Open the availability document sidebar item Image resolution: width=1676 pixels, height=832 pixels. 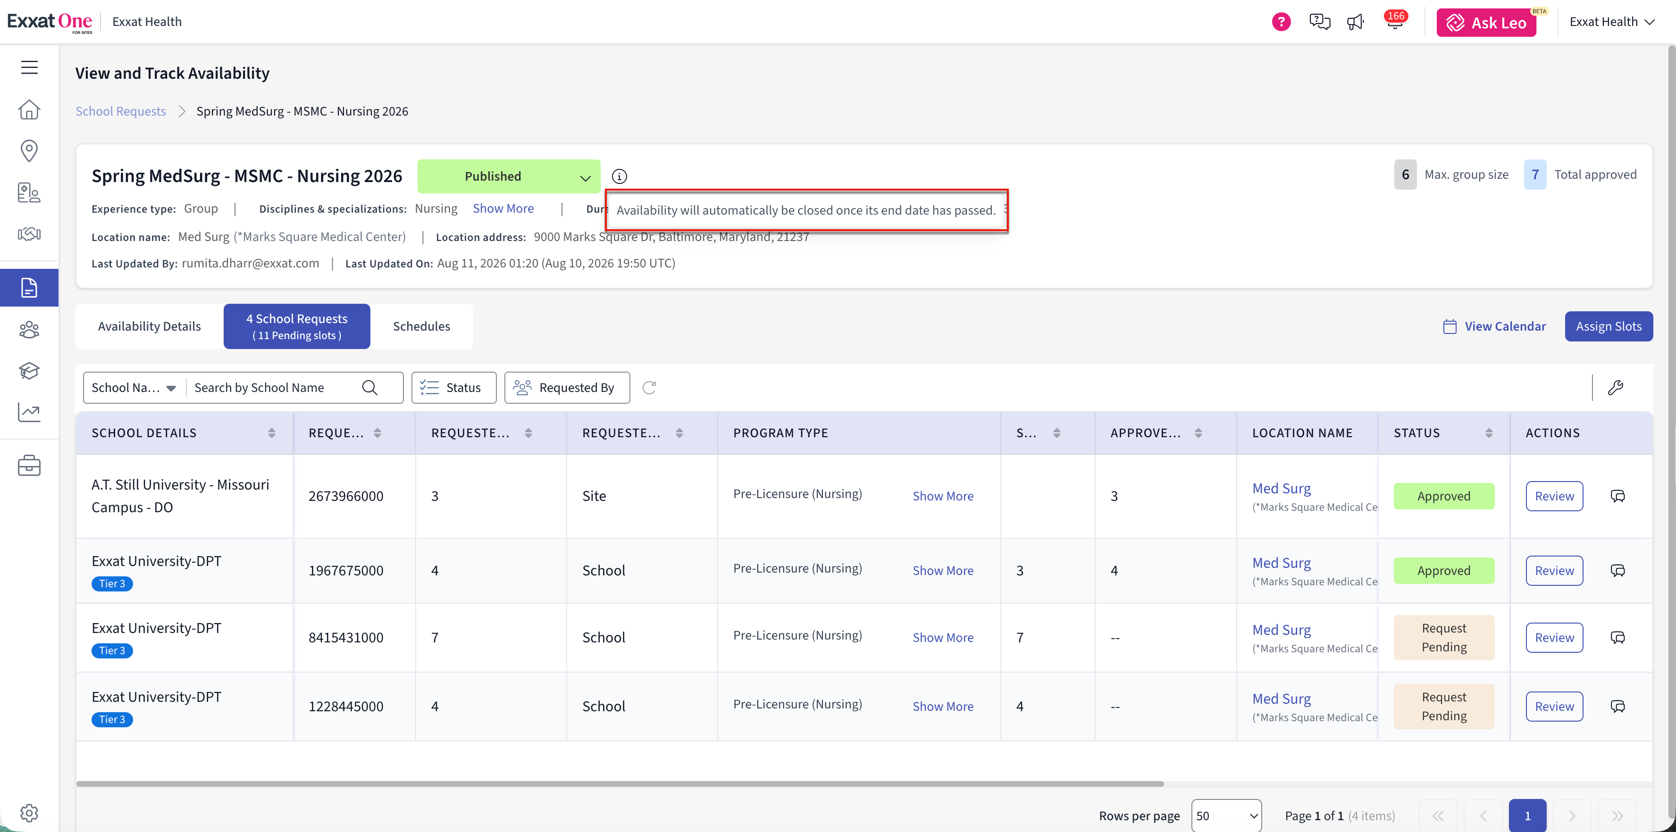point(29,288)
